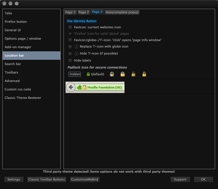Confirm with the OK button
This screenshot has height=189, width=218.
coord(203,180)
